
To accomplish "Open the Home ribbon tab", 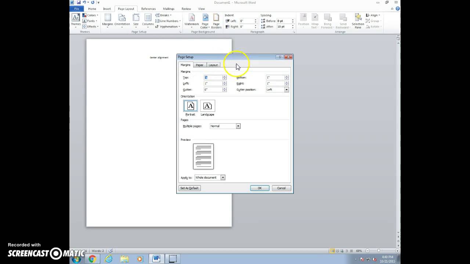I will pyautogui.click(x=92, y=9).
